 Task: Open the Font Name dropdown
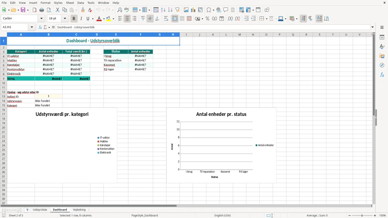pos(41,19)
